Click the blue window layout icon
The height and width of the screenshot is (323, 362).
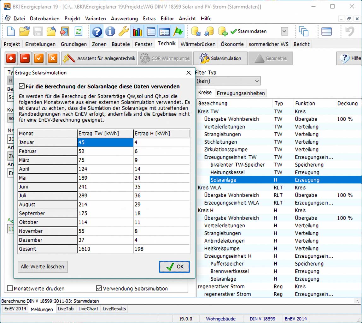point(326,31)
